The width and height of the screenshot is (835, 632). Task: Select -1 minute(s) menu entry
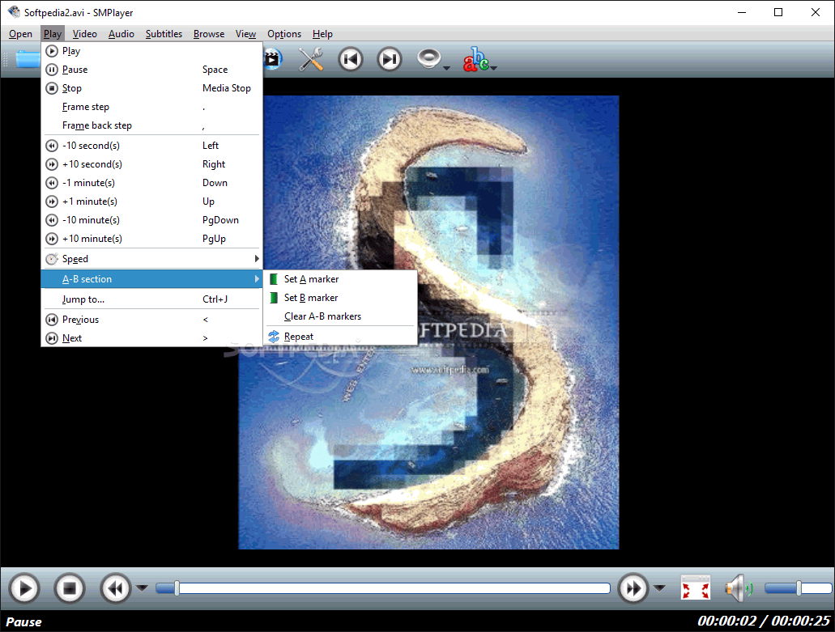151,183
